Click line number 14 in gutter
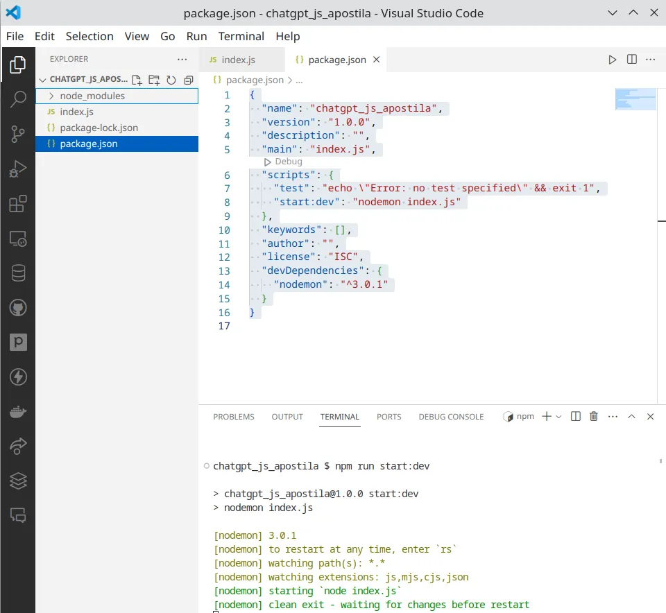 [x=224, y=285]
